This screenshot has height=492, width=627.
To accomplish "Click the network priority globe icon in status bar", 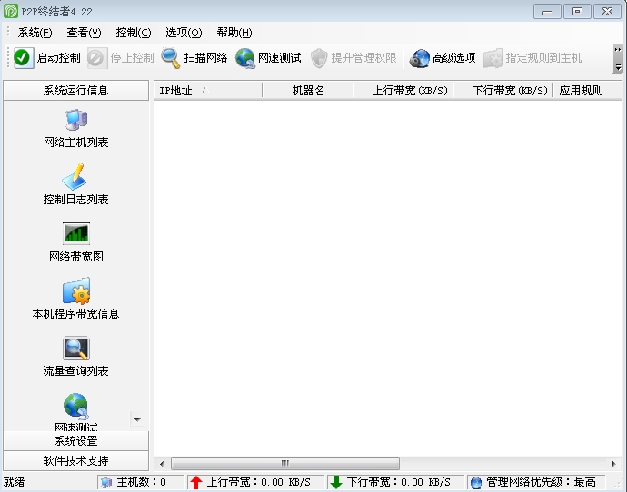I will pyautogui.click(x=476, y=482).
